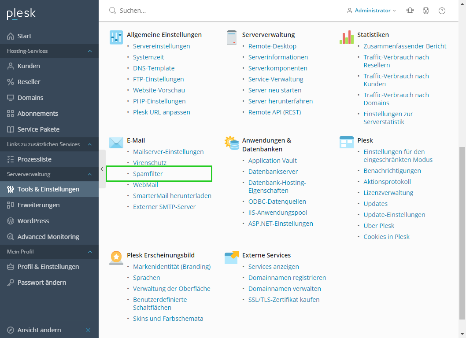Click Server neu starten link
This screenshot has width=466, height=338.
(x=275, y=90)
